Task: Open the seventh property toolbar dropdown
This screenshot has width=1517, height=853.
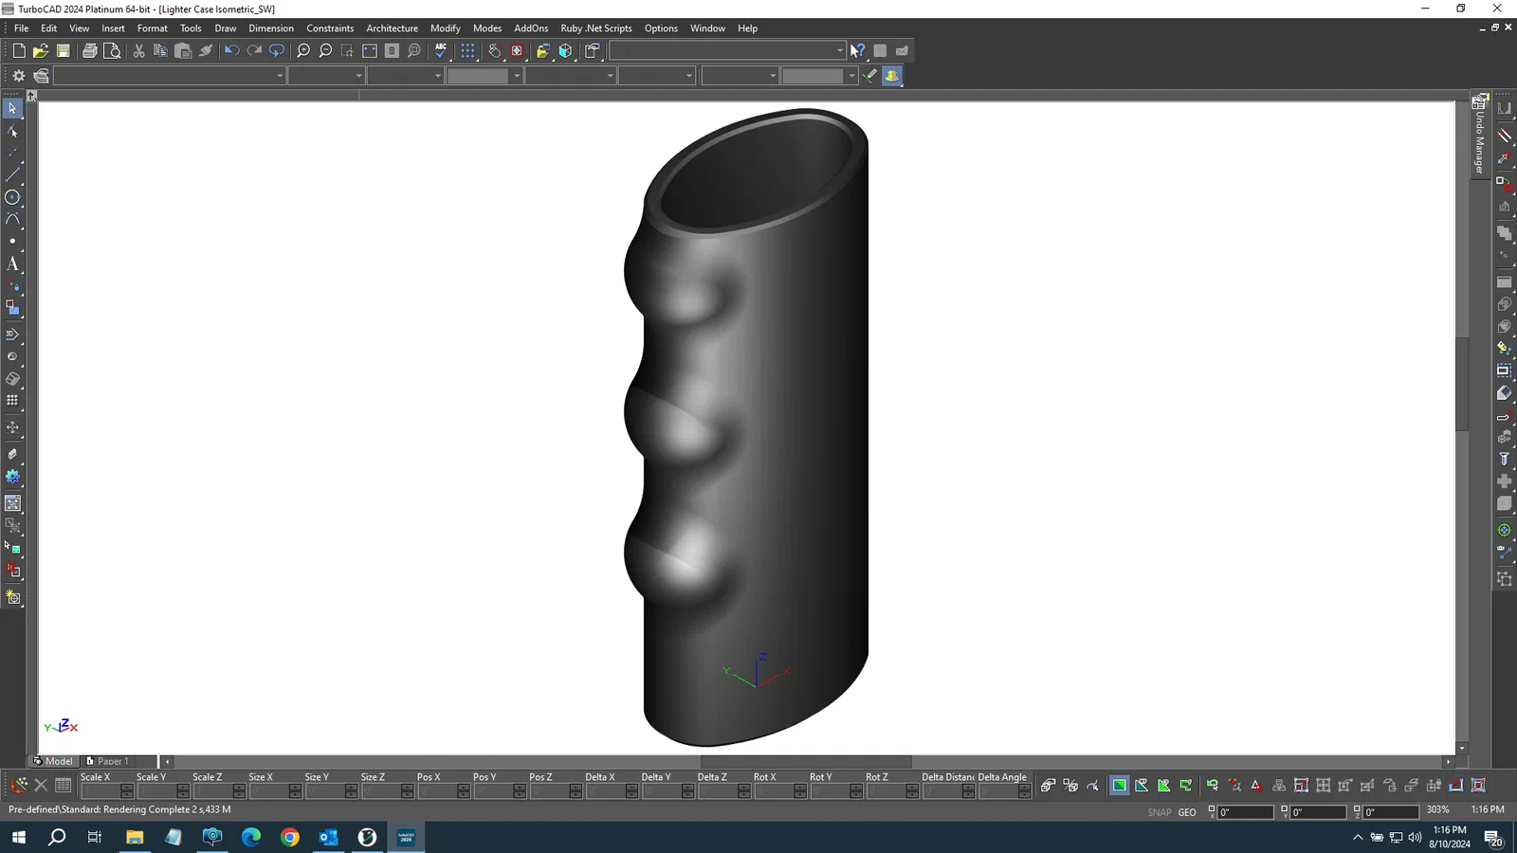Action: click(x=773, y=76)
